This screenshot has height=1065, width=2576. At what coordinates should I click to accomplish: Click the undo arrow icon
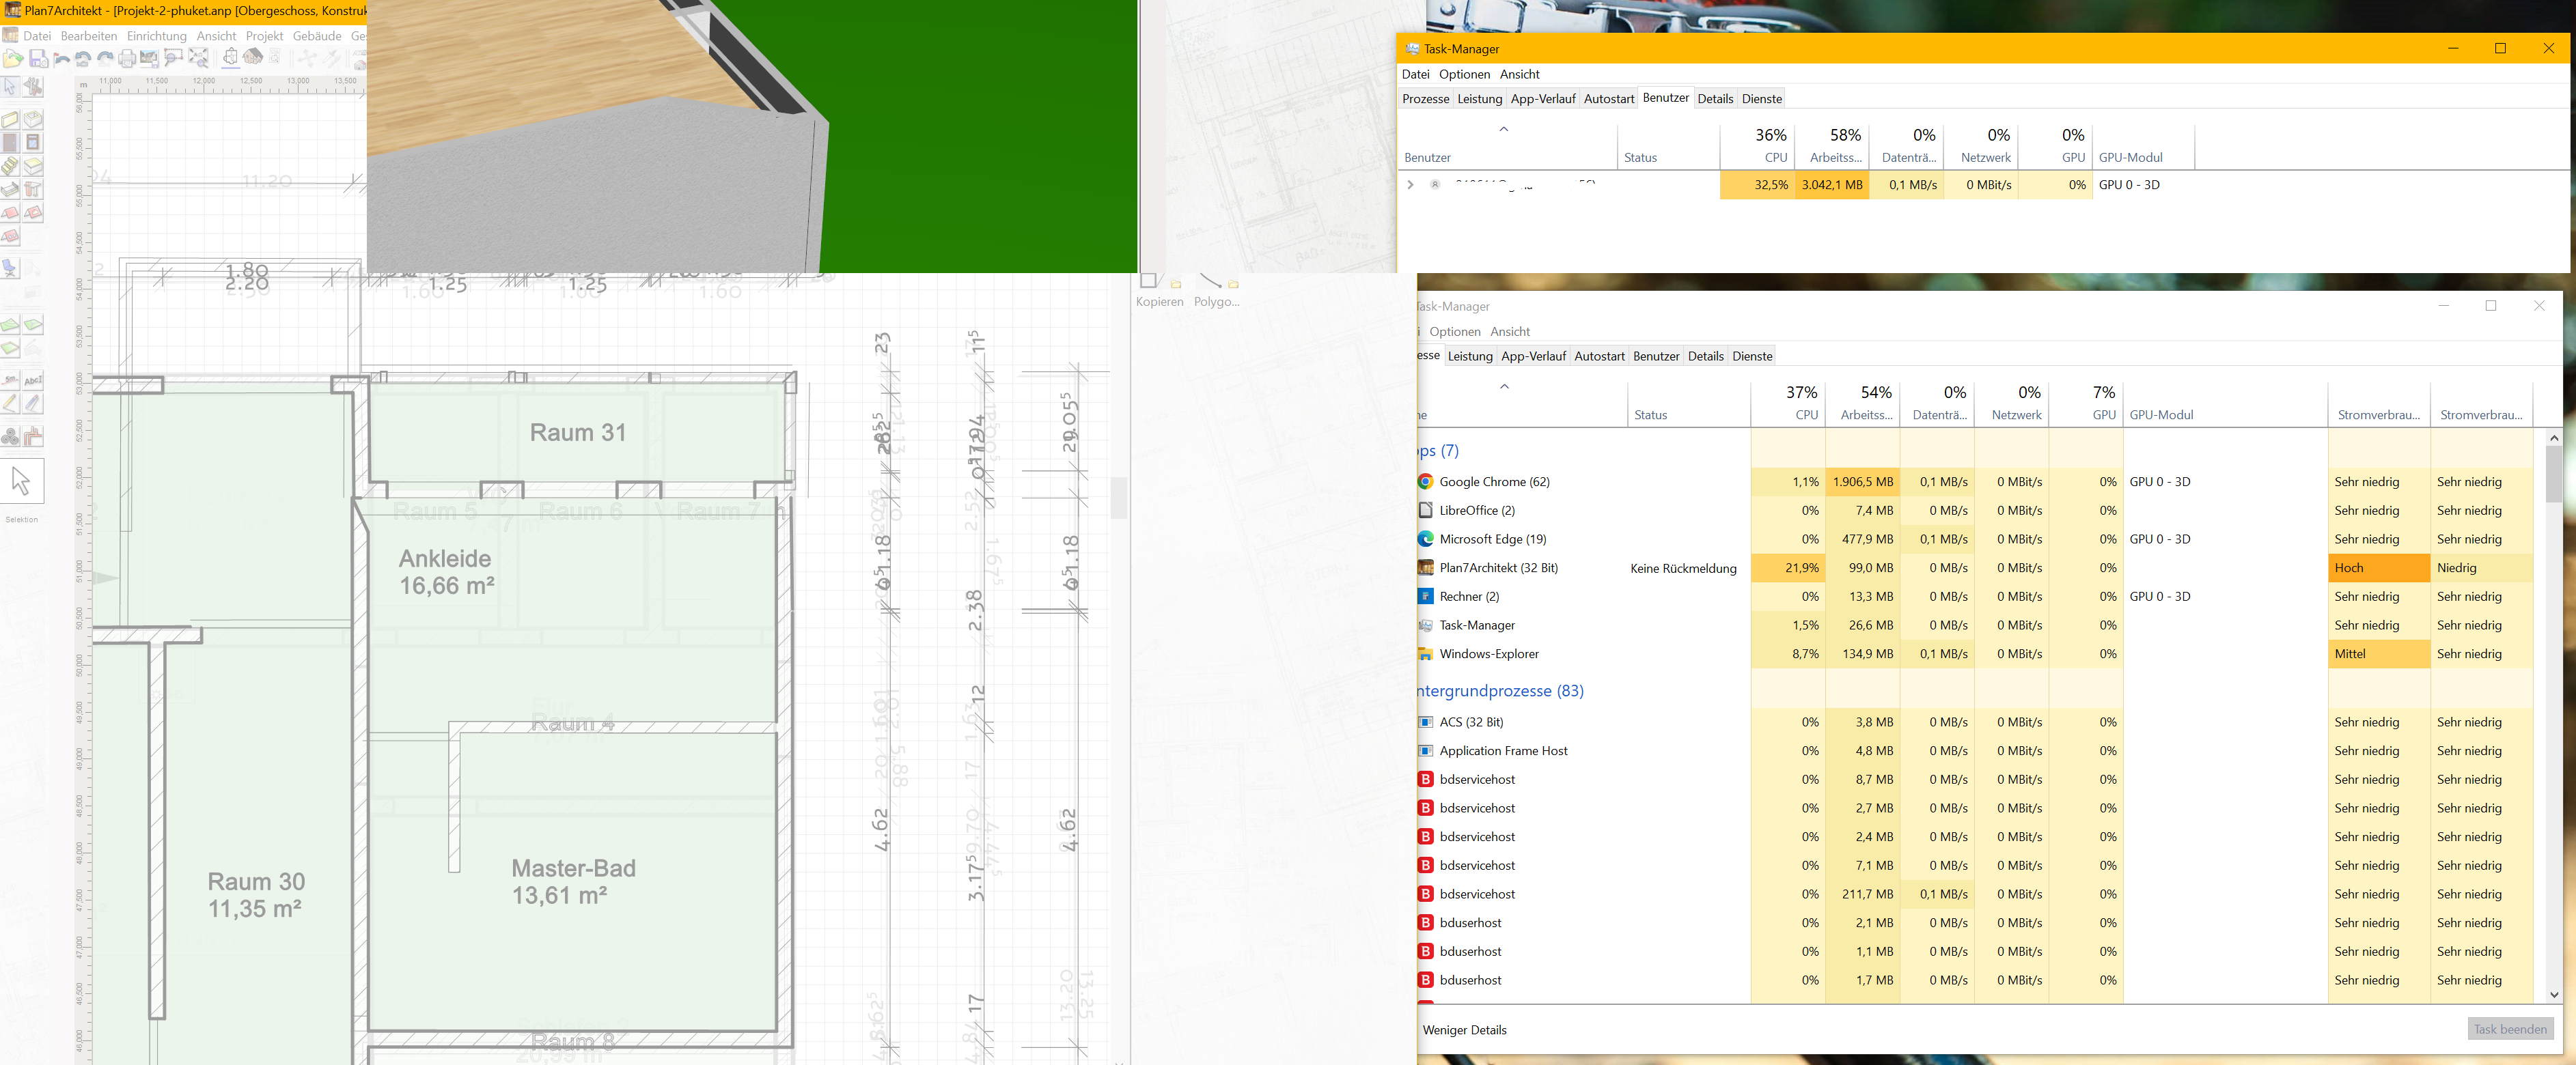pos(84,58)
